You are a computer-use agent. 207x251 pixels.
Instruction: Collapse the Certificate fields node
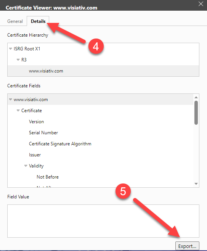point(18,111)
